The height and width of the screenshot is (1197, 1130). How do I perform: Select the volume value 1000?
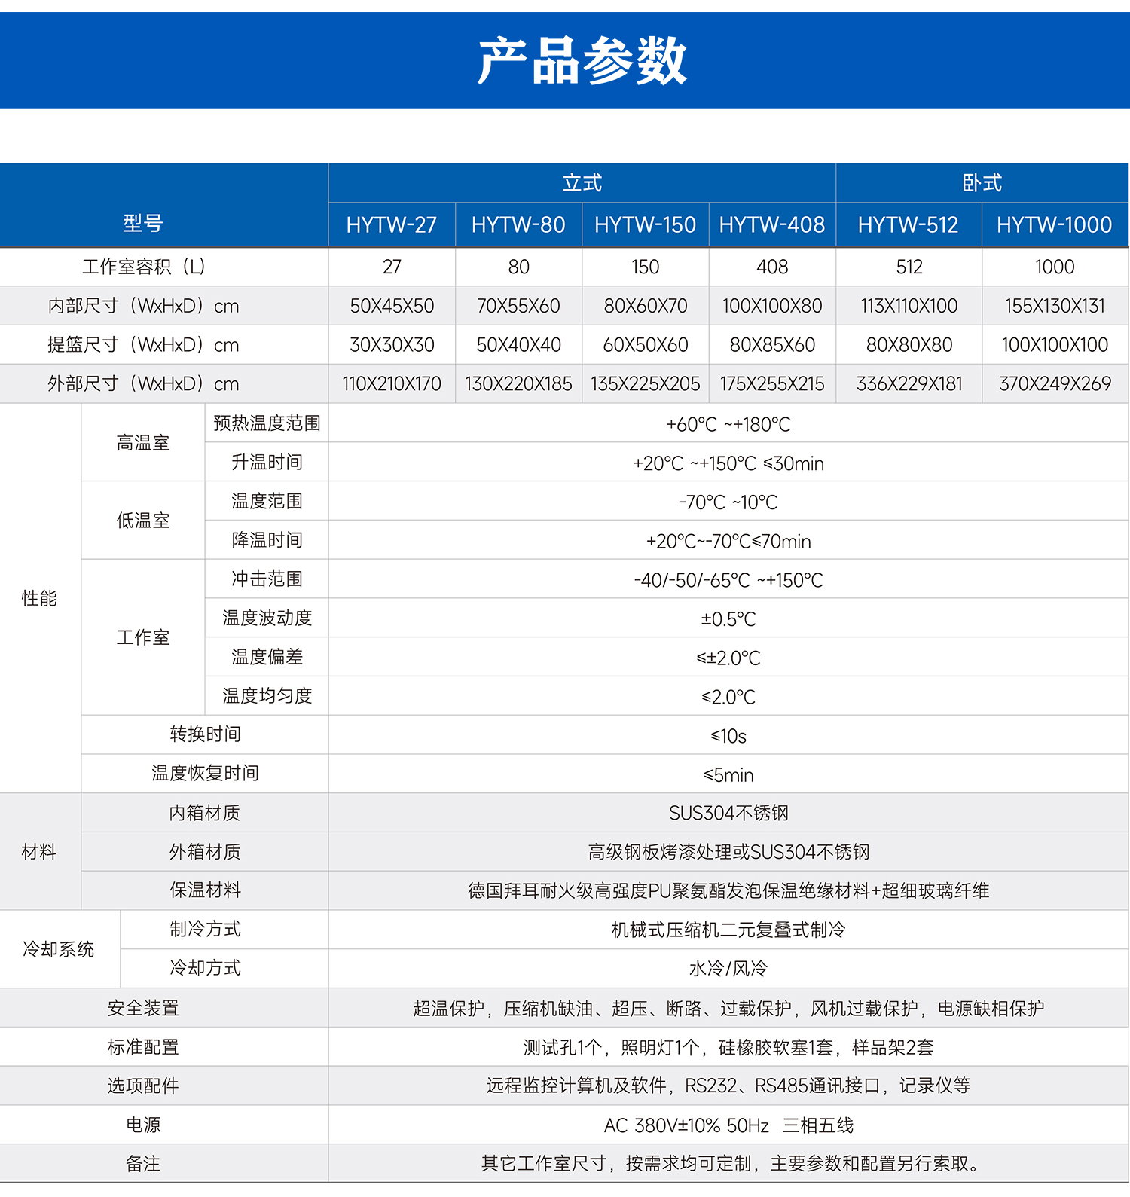tap(1055, 267)
